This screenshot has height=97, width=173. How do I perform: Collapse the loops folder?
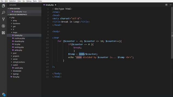(11, 32)
